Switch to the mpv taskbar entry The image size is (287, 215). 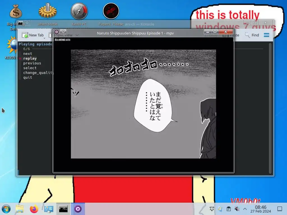(78, 209)
